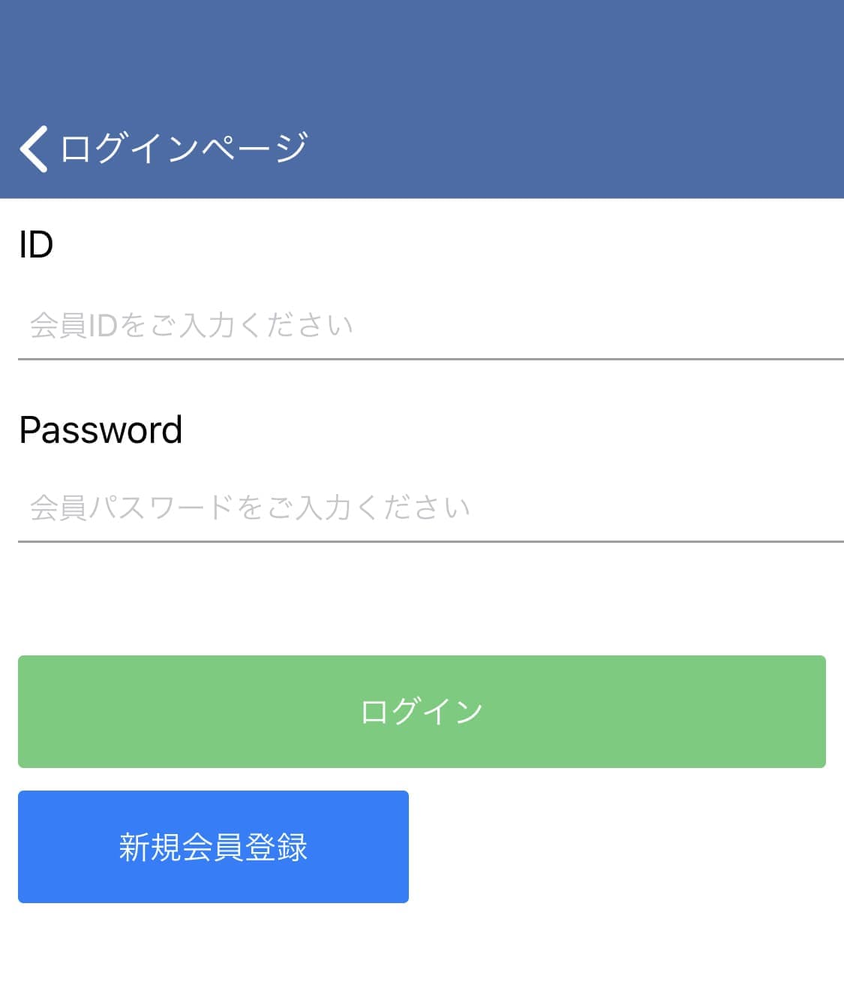Click placeholder 会員IDをご入力ください
Viewport: 844px width, 1000px height.
click(191, 326)
